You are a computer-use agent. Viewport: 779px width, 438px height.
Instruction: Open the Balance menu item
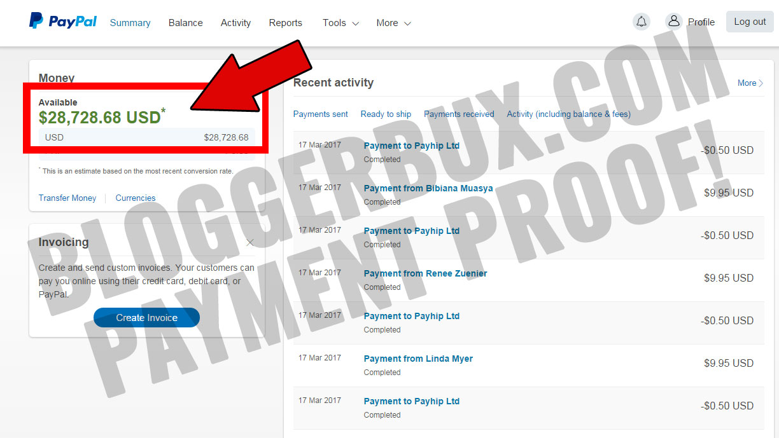[185, 23]
